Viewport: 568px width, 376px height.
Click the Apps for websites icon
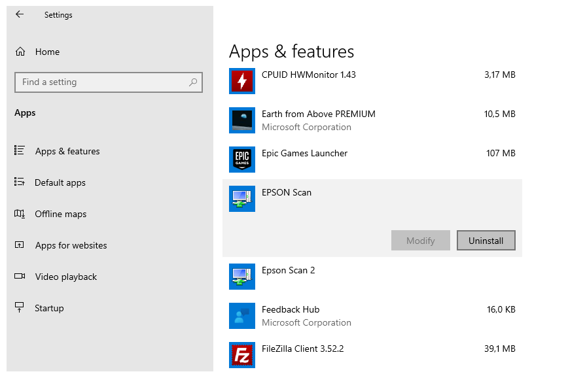click(x=19, y=245)
